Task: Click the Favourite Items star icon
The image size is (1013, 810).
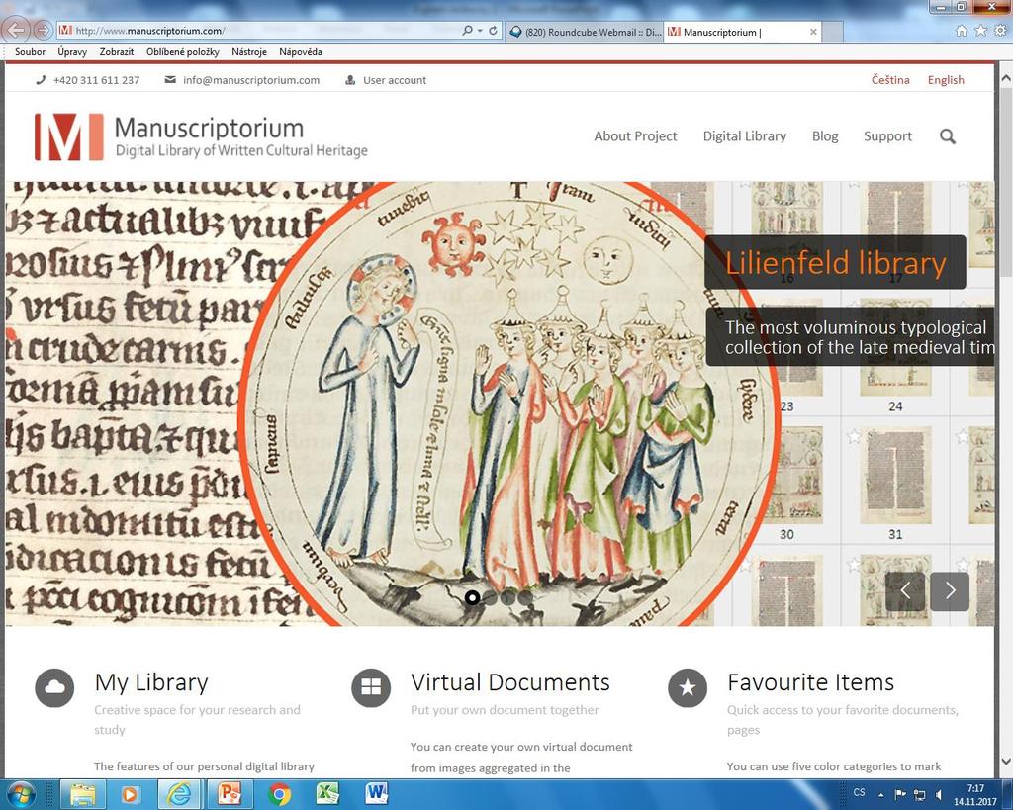Action: (x=688, y=688)
